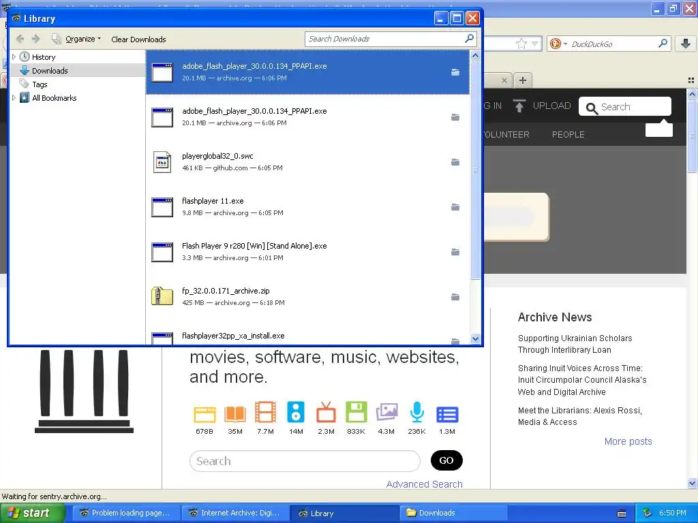Open containing folder for flashplayer 11.exe

[455, 207]
